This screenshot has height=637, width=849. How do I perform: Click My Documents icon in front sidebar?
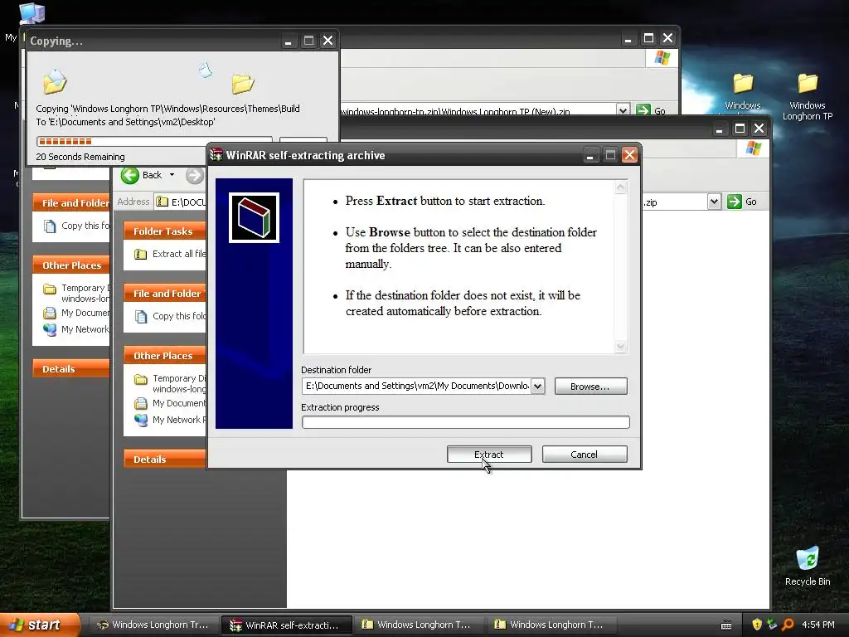pyautogui.click(x=141, y=403)
